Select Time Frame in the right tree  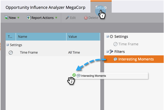(128, 44)
